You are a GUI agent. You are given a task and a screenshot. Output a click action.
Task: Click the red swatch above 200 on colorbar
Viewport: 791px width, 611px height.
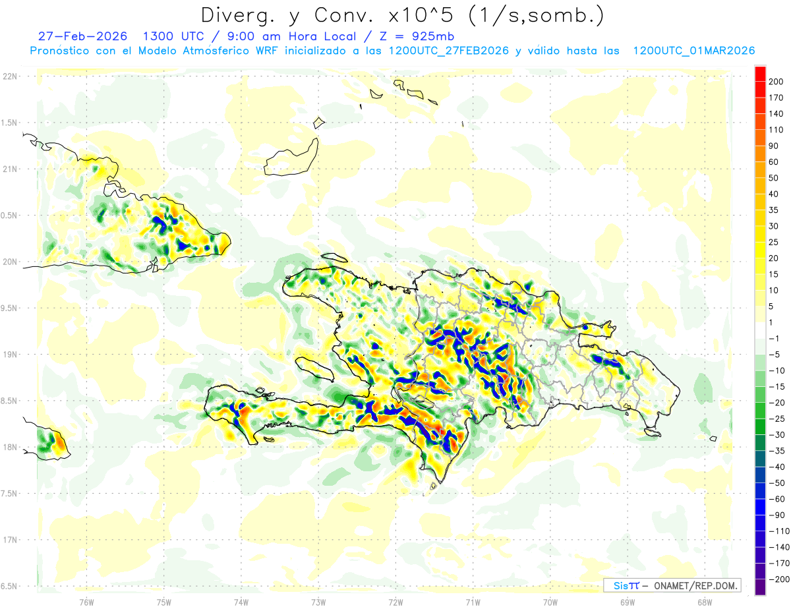click(x=760, y=73)
